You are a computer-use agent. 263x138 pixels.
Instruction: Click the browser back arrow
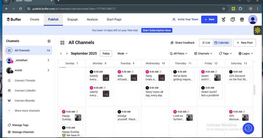point(7,9)
